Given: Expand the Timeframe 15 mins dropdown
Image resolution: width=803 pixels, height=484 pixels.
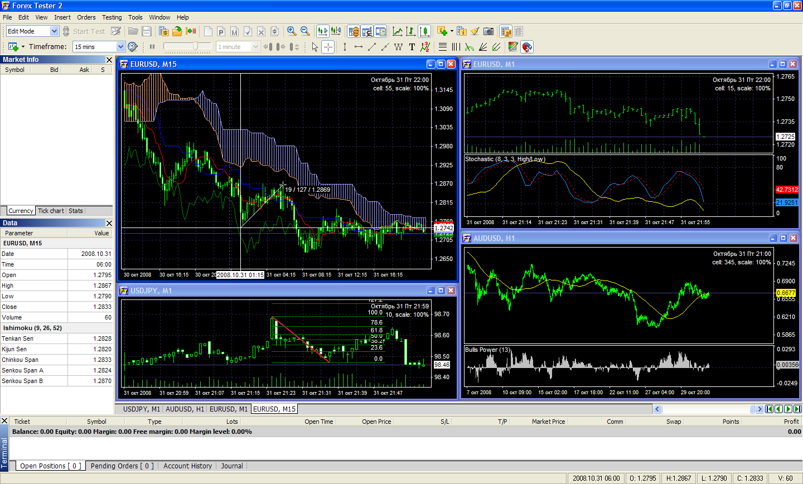Looking at the screenshot, I should tap(120, 47).
